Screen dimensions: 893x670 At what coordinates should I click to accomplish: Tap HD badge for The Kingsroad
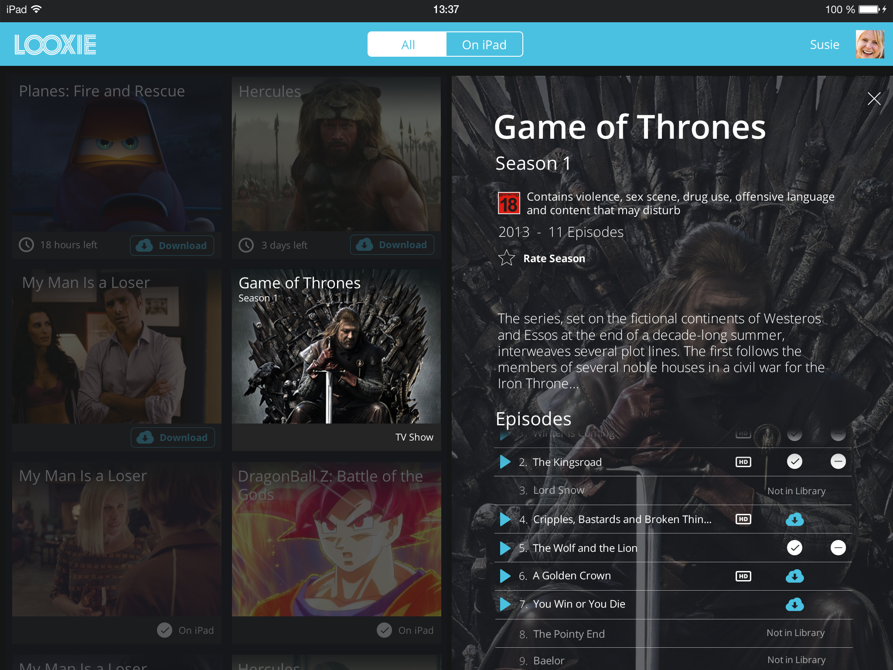pos(743,462)
